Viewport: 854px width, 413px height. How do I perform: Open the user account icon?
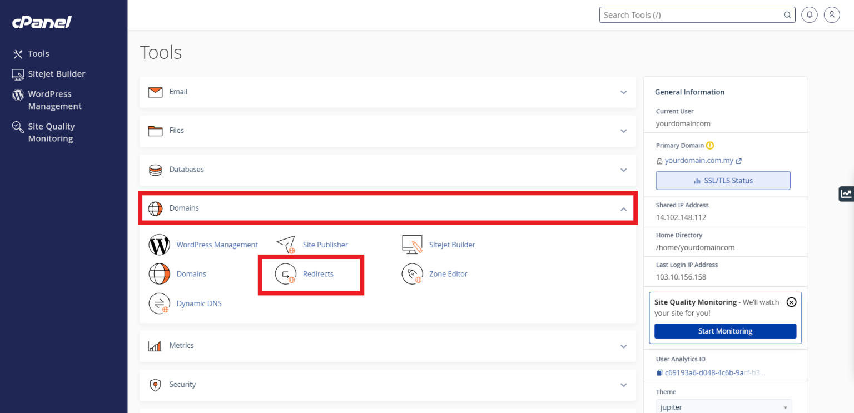coord(832,14)
